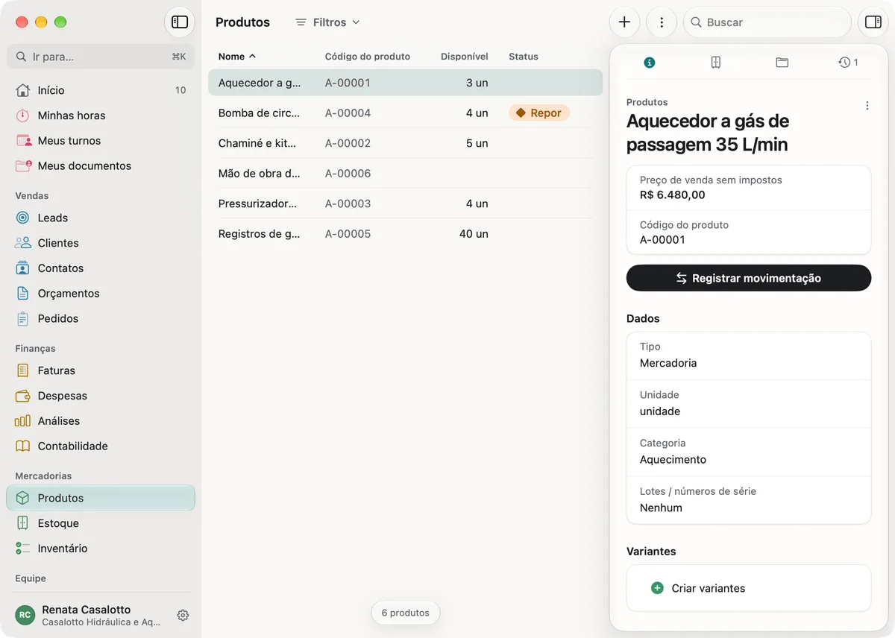Image resolution: width=895 pixels, height=638 pixels.
Task: Open the three-dot toolbar menu
Action: pyautogui.click(x=662, y=22)
